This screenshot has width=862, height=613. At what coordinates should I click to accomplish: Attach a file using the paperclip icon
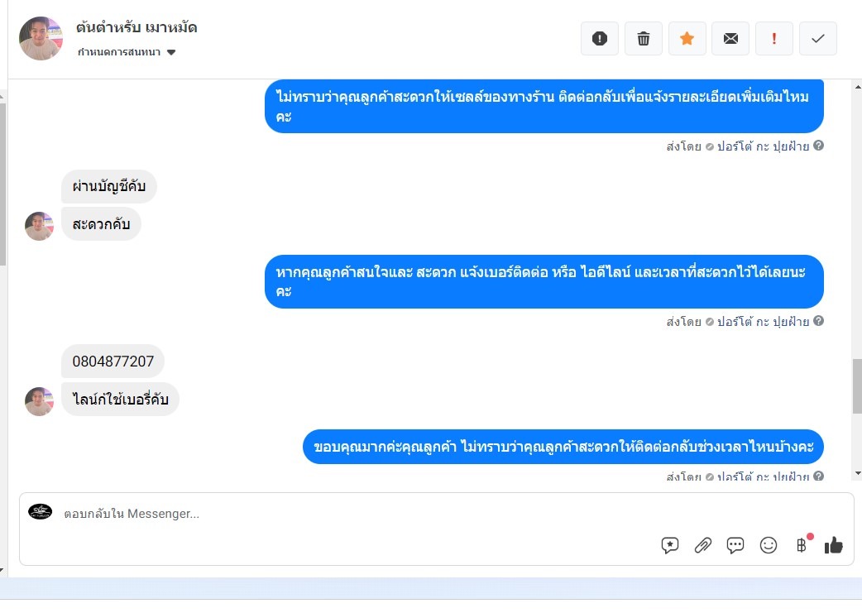pyautogui.click(x=702, y=545)
